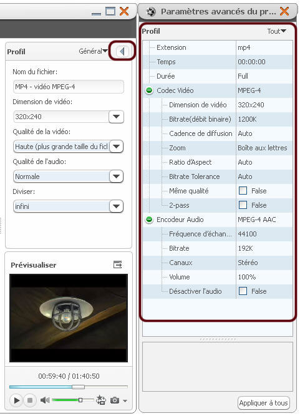Enable the 2-pass checkbox
Screen dimensions: 300x416
[x=243, y=205]
